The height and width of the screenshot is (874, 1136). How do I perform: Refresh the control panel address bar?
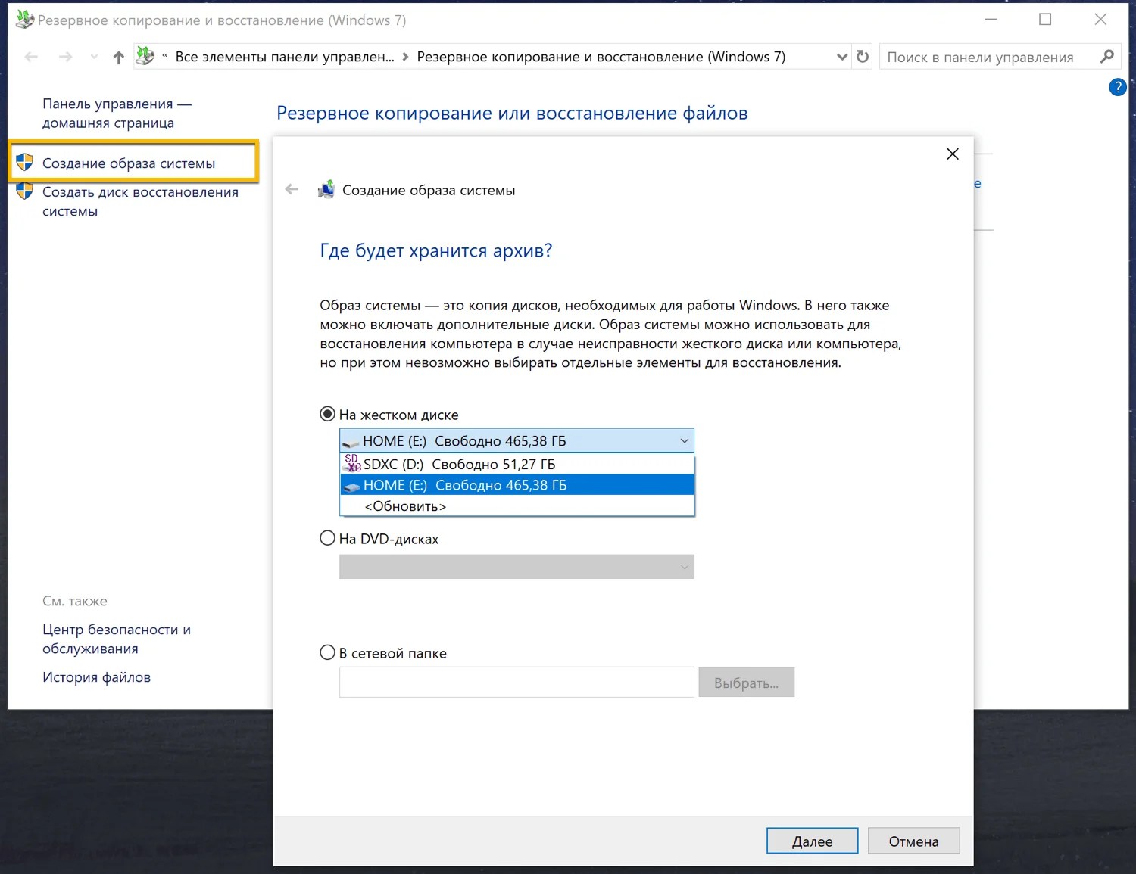[862, 57]
